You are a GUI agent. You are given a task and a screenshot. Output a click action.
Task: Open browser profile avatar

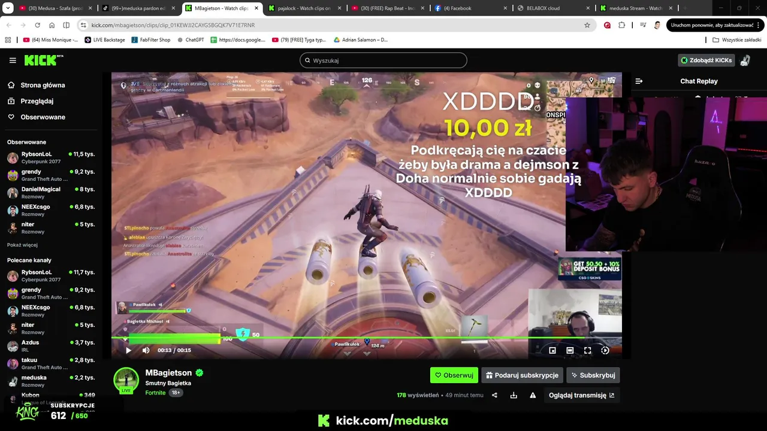[x=657, y=25]
